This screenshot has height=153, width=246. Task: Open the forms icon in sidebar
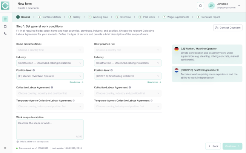tap(5, 19)
